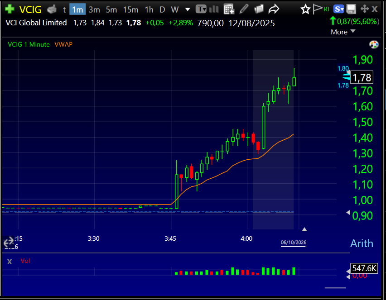Click the +2,89% percent change value
Viewport: 386px width, 300px height.
coord(181,23)
